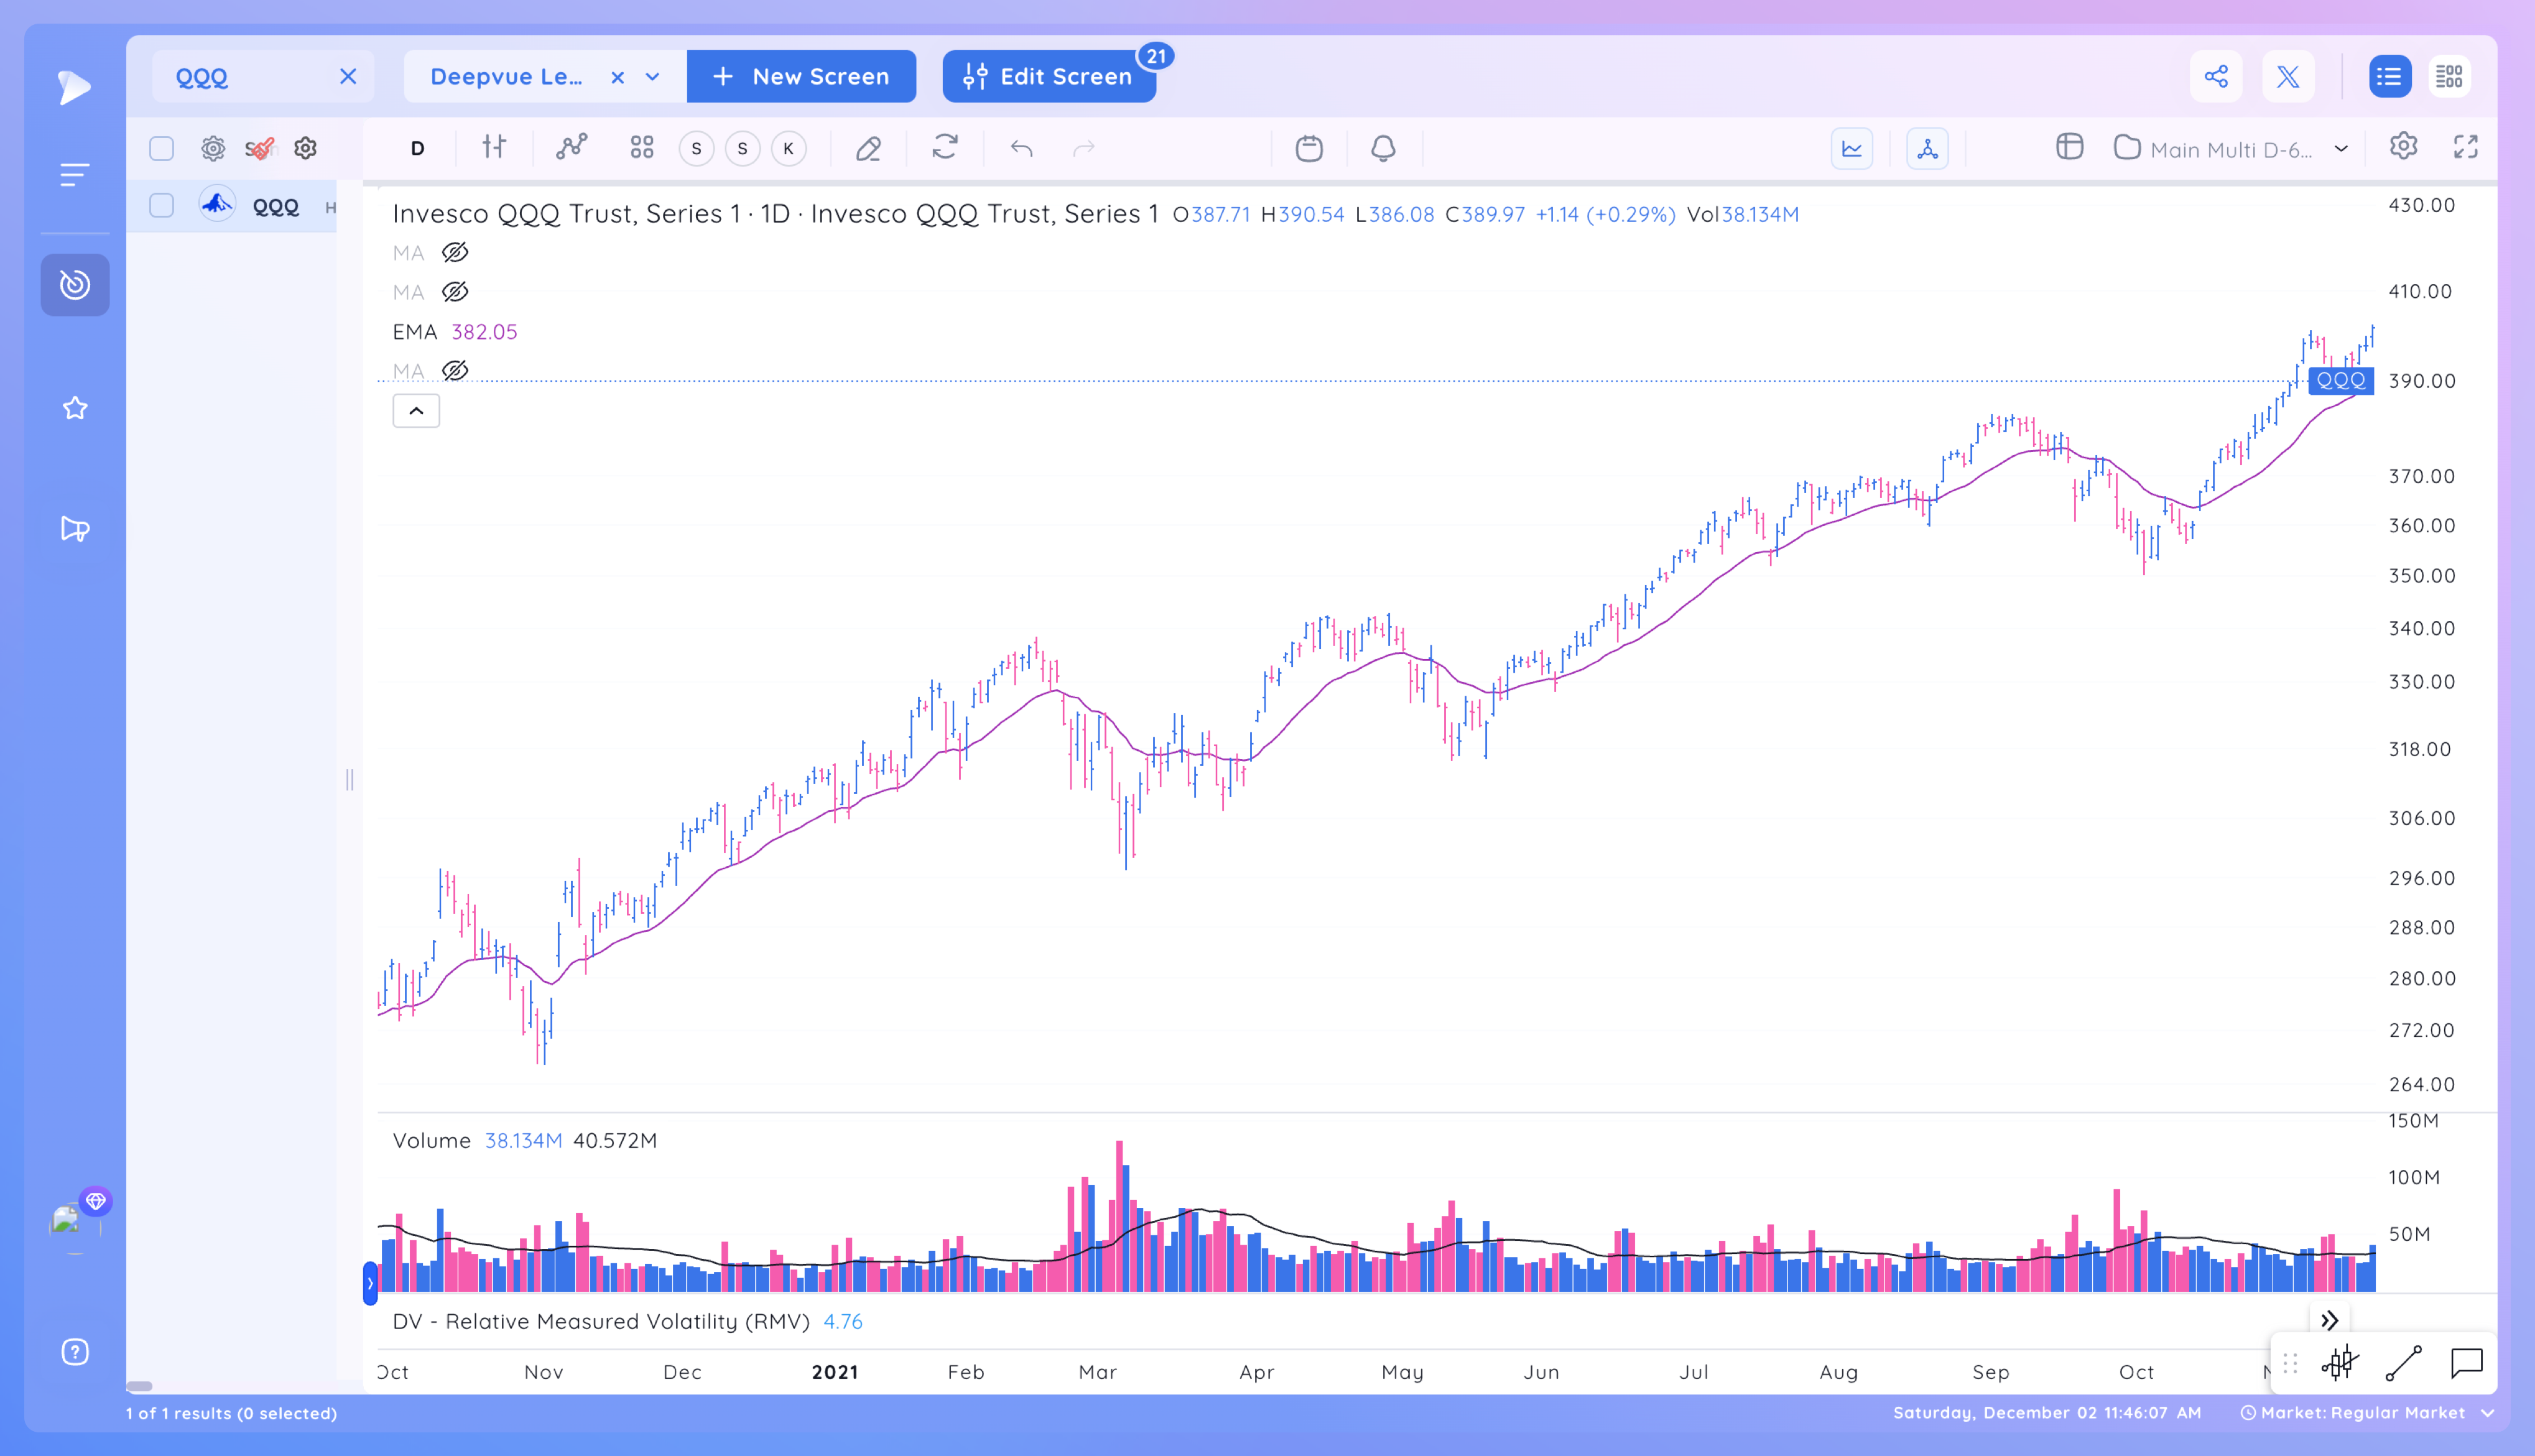Open the indicators icon in chart toolbar
Image resolution: width=2535 pixels, height=1456 pixels.
point(571,148)
